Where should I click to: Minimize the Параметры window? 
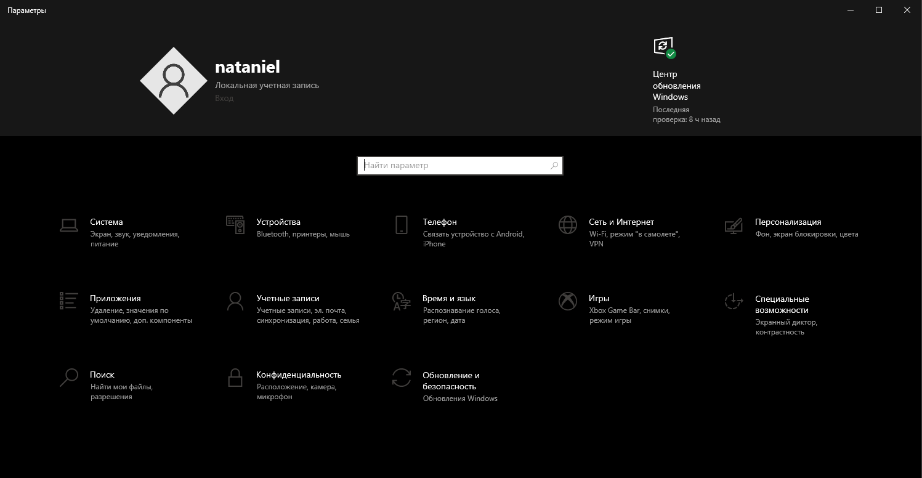[851, 10]
